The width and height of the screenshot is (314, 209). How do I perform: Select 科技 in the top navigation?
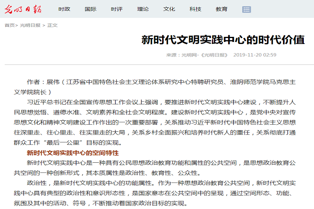195,9
